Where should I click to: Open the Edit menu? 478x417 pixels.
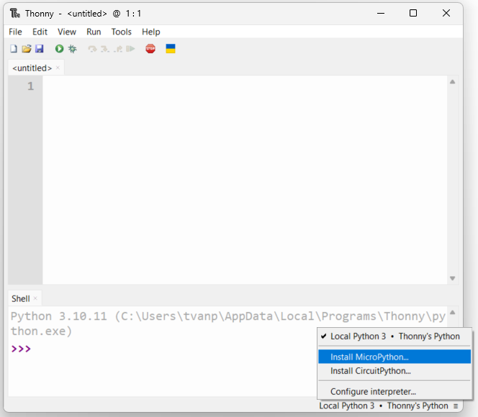click(x=40, y=32)
